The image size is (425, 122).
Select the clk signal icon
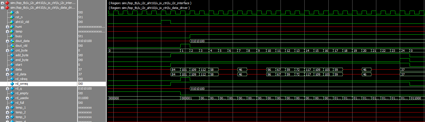(12, 12)
